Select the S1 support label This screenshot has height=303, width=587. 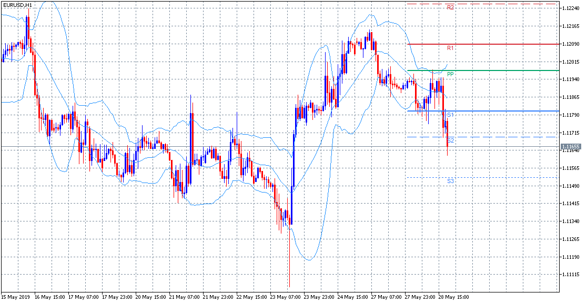coord(451,114)
